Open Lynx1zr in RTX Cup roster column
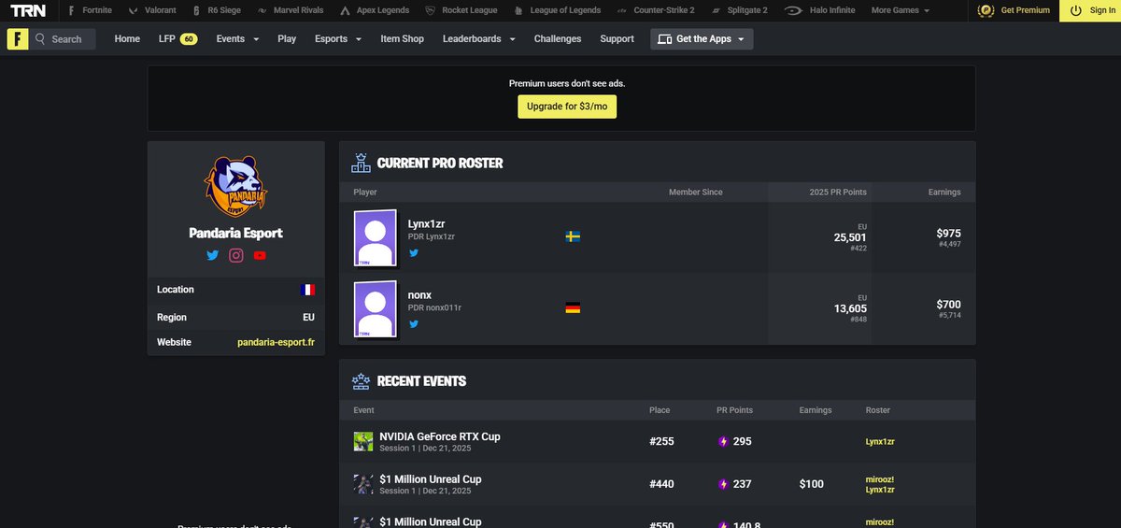The image size is (1121, 528). (880, 441)
